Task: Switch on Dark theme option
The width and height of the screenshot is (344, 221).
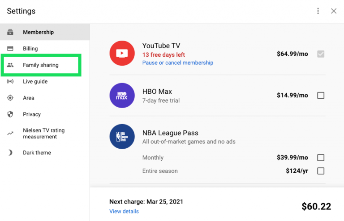Action: click(45, 152)
